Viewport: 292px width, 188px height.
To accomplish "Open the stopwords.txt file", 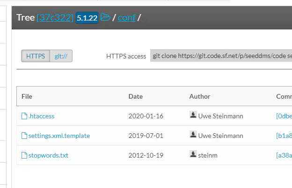I will point(48,155).
